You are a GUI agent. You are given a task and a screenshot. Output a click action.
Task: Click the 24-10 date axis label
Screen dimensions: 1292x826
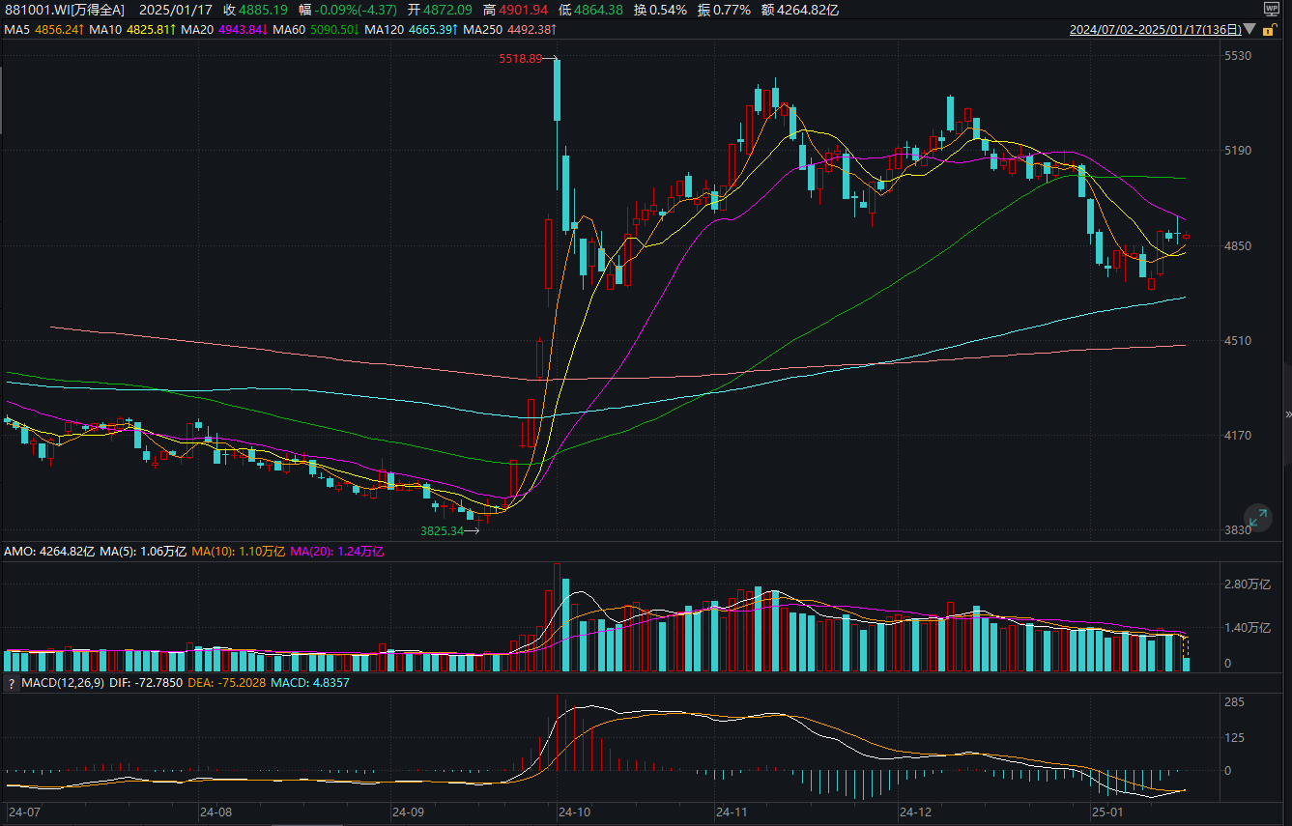pos(576,812)
